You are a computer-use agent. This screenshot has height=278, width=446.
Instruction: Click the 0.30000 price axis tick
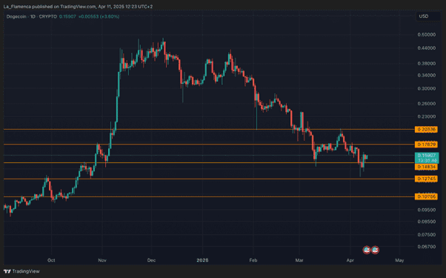coord(427,89)
